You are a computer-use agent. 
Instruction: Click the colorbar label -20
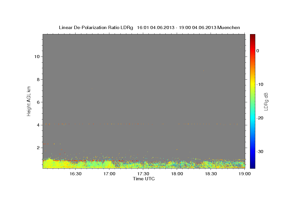pos(260,118)
